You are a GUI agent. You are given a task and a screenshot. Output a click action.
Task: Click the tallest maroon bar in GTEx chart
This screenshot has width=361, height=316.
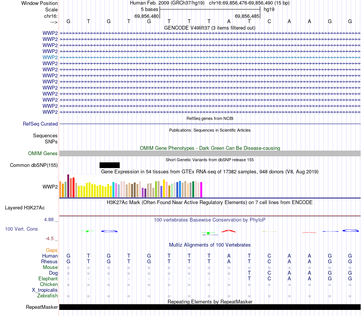coord(68,186)
